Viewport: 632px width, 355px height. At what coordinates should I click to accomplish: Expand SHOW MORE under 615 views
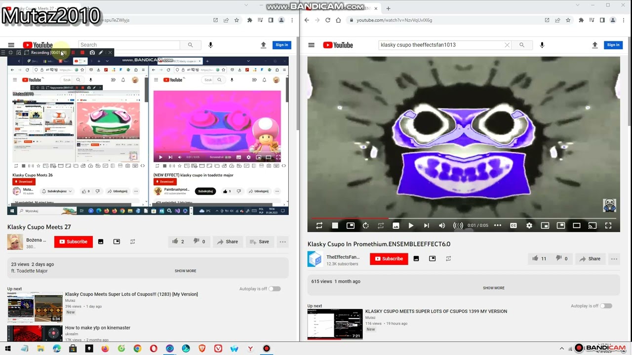click(494, 288)
